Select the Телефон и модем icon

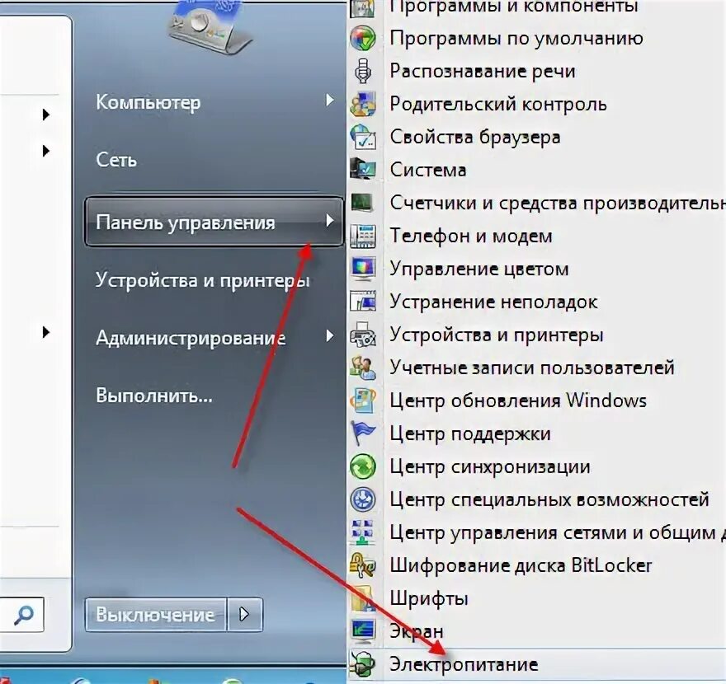tap(362, 236)
